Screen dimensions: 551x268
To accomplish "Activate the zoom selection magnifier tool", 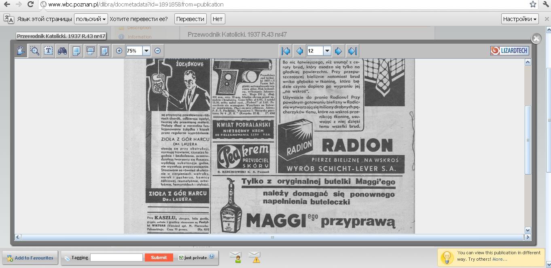I will [x=35, y=51].
